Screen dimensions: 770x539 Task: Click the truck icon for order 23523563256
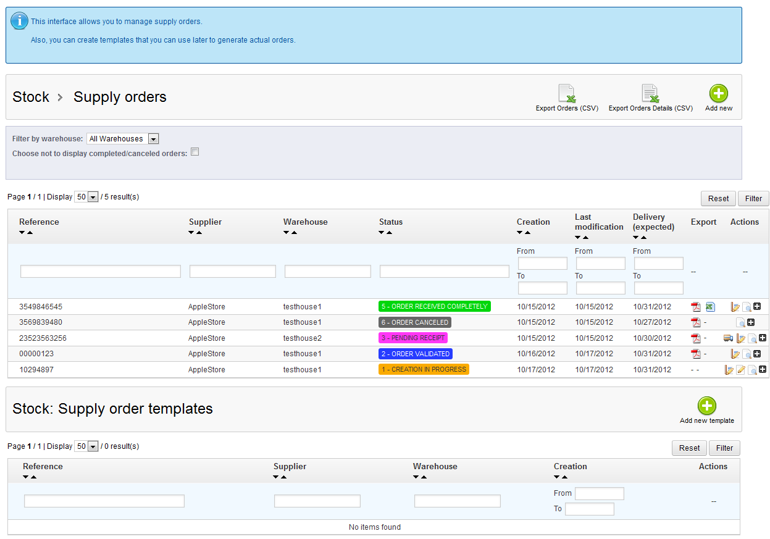pos(728,338)
